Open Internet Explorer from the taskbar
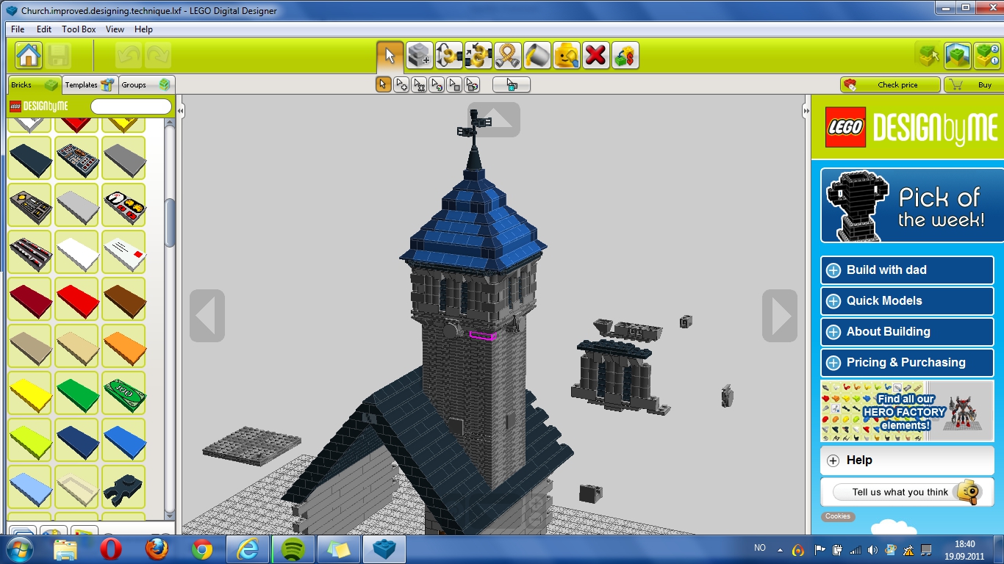Screen dimensions: 1004x564 point(248,549)
